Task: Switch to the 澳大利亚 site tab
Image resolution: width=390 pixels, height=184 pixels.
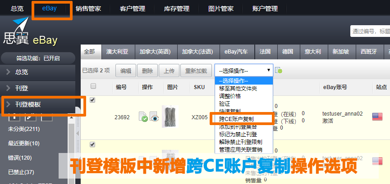Action: (x=119, y=52)
